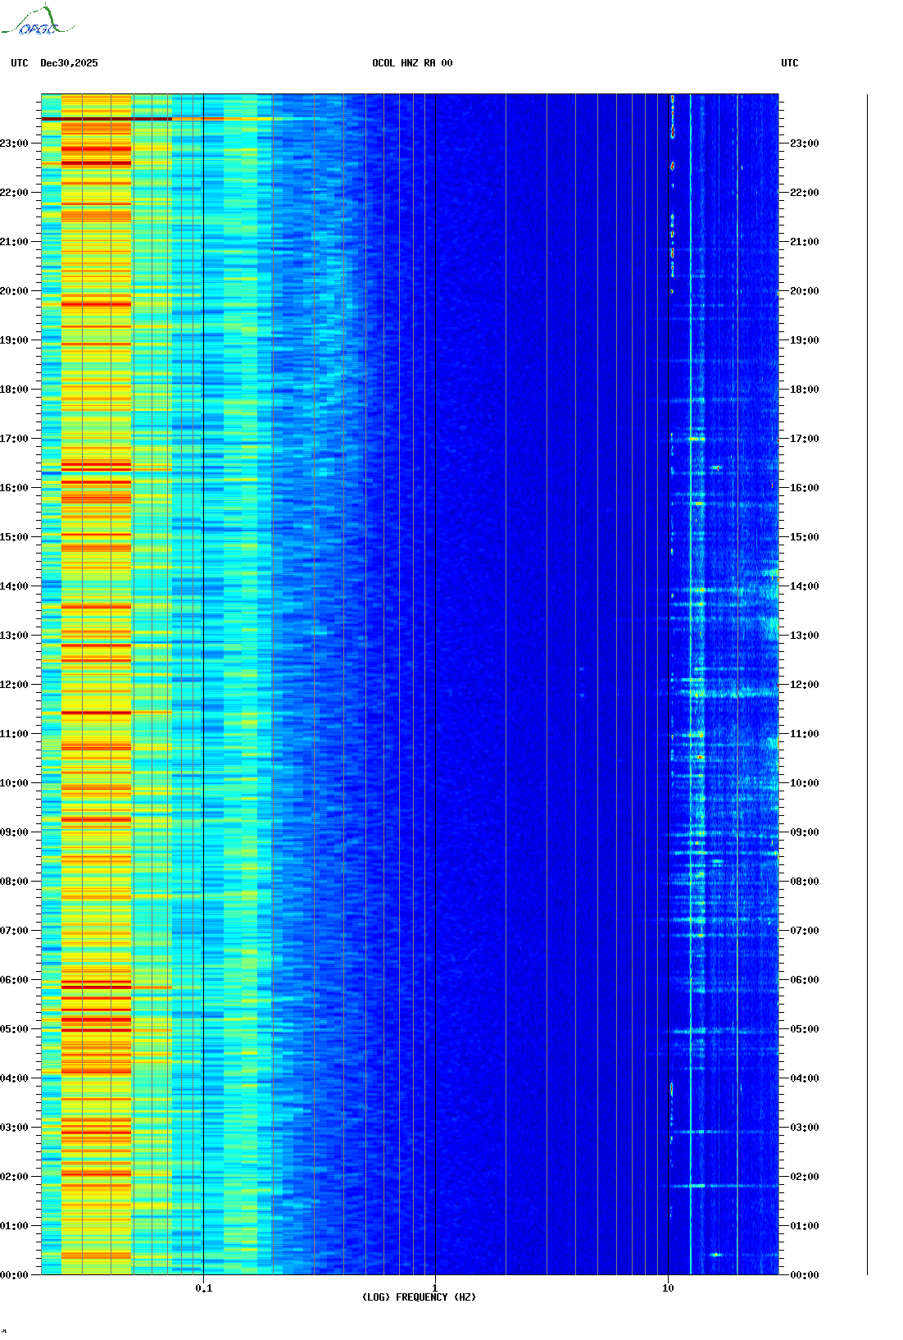
Task: Select the 20:00 marker on right axis
Action: (x=804, y=291)
